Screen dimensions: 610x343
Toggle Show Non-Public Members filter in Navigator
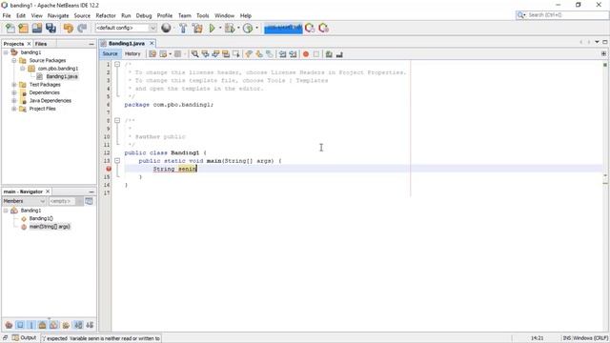point(42,325)
